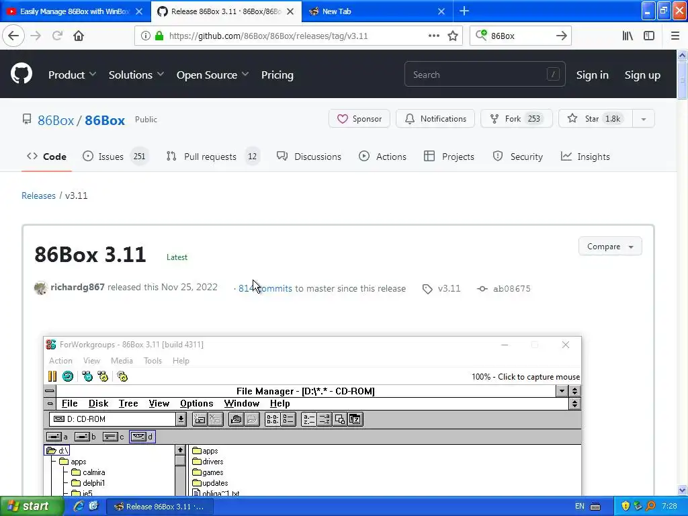Click the Notifications bell button
The width and height of the screenshot is (688, 516).
pyautogui.click(x=435, y=119)
